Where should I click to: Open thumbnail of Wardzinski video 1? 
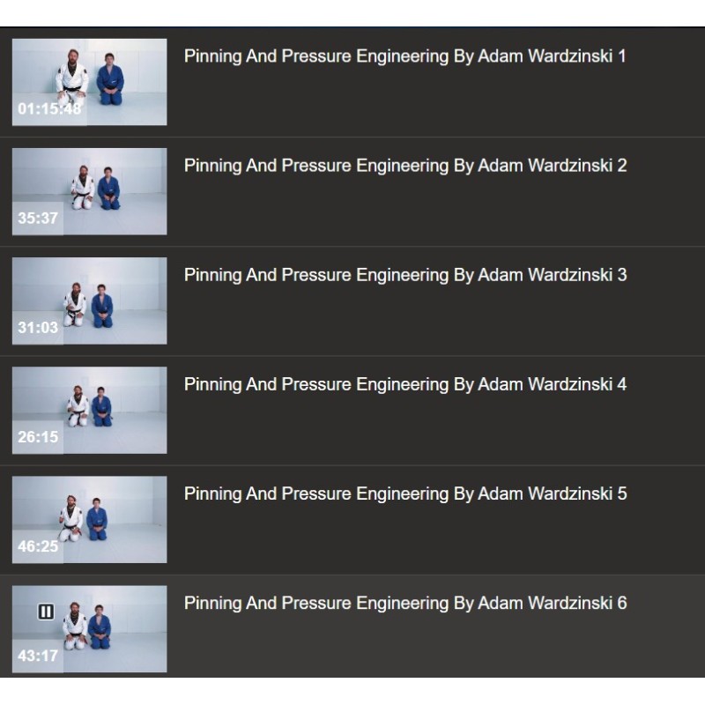pos(90,82)
